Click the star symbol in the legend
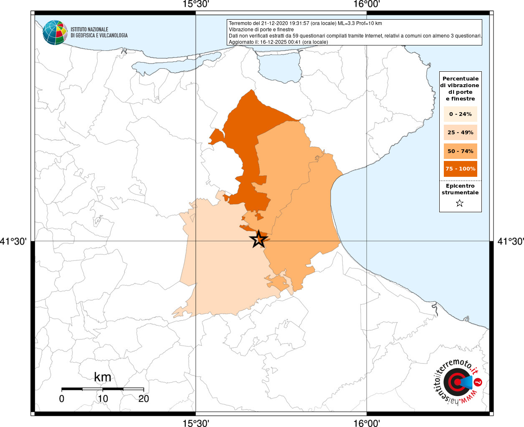The width and height of the screenshot is (524, 427). tap(460, 203)
